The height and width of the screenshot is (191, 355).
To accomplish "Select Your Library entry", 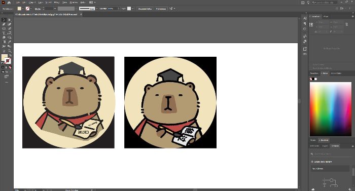I will click(330, 169).
